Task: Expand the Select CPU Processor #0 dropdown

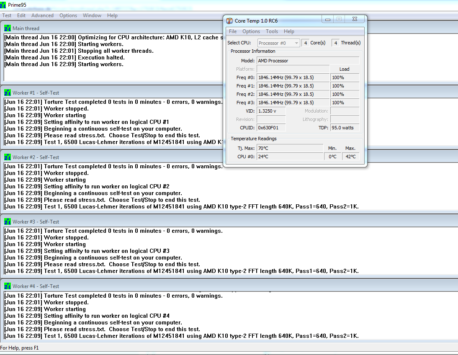Action: coord(279,43)
